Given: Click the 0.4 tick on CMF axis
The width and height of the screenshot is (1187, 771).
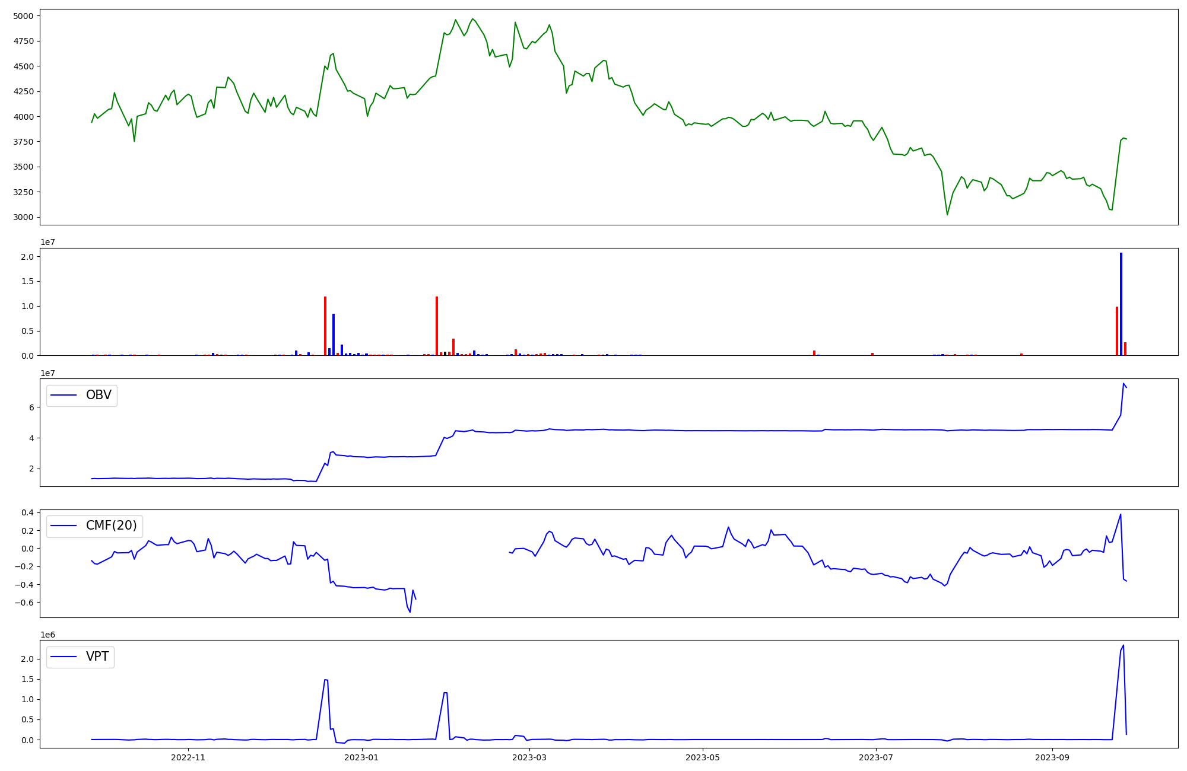Looking at the screenshot, I should click(28, 512).
